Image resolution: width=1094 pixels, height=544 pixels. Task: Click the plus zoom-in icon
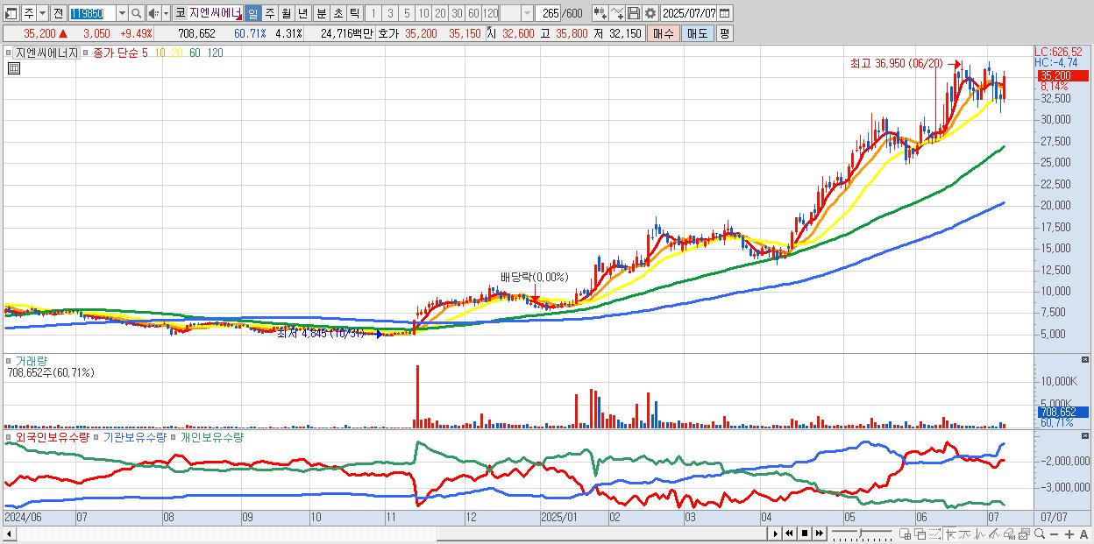point(1069,533)
